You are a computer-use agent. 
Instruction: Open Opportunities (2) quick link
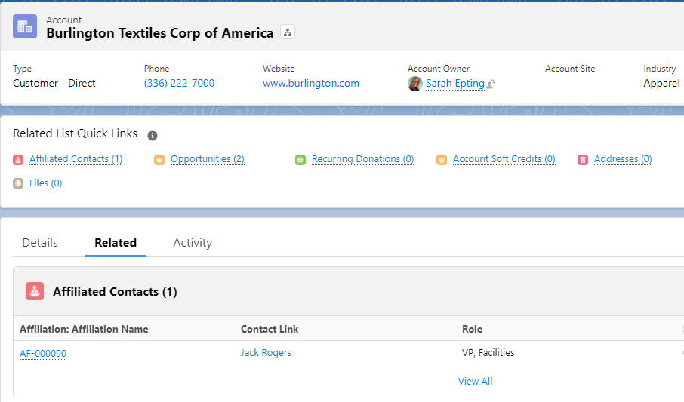point(207,159)
